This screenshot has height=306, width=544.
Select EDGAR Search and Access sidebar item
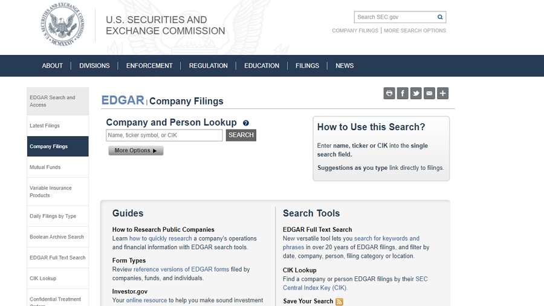(x=57, y=101)
